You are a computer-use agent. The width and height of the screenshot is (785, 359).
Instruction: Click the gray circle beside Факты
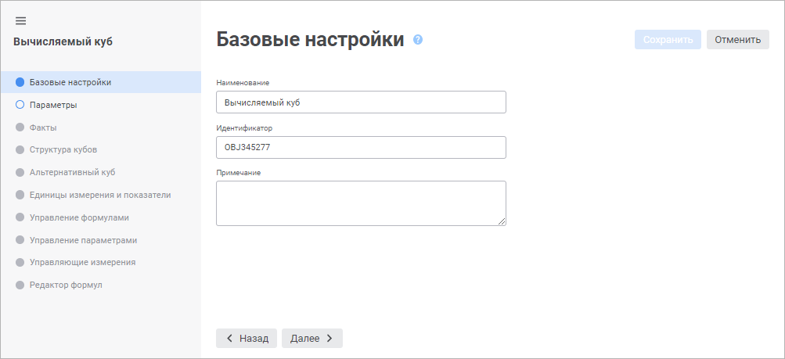click(20, 127)
